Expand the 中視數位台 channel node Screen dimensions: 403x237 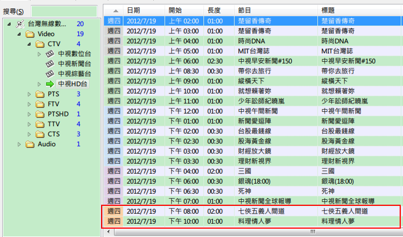click(39, 54)
